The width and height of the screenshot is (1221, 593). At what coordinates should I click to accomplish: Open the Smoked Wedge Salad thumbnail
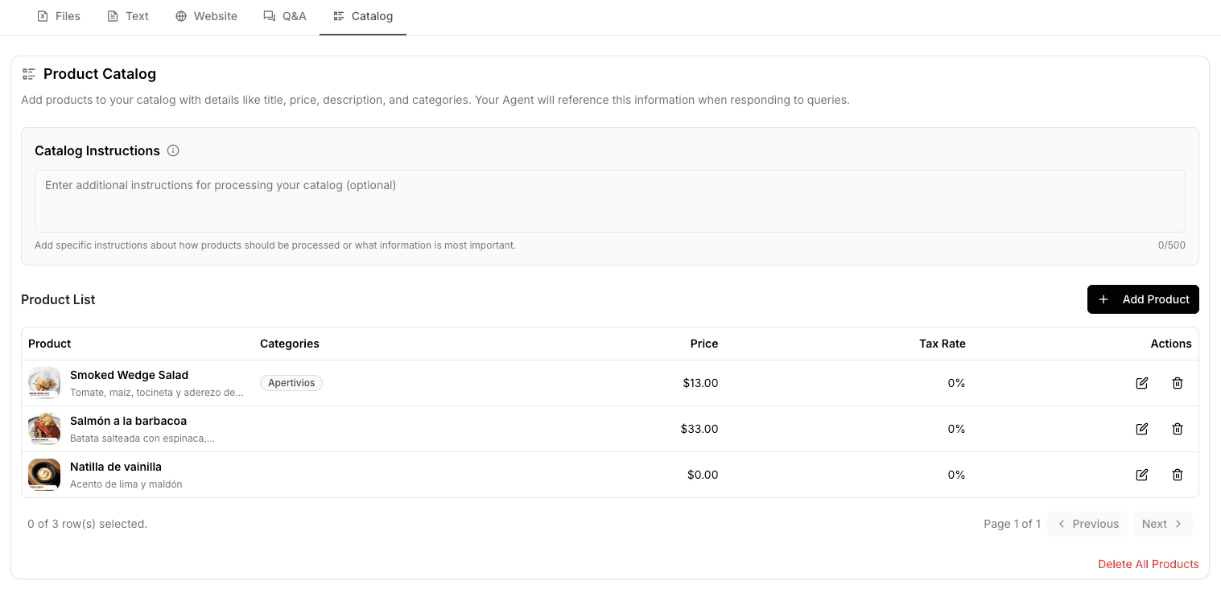point(43,383)
